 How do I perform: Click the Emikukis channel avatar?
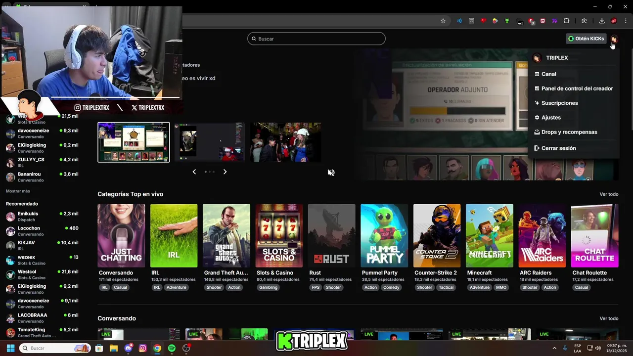pyautogui.click(x=10, y=217)
